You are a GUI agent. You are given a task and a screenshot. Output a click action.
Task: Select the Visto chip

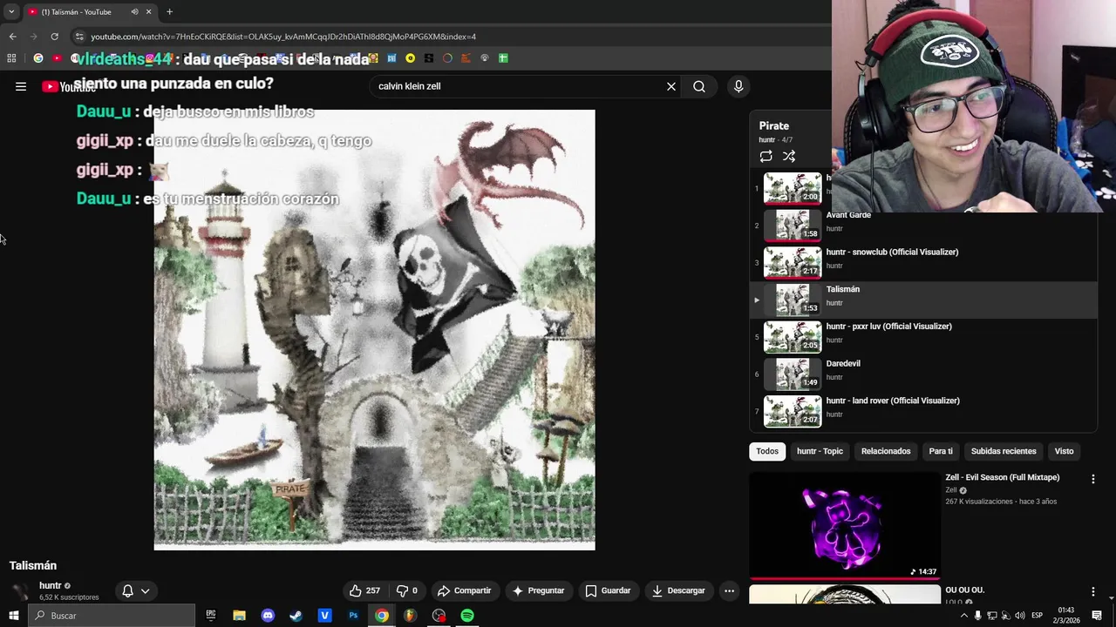tap(1064, 451)
